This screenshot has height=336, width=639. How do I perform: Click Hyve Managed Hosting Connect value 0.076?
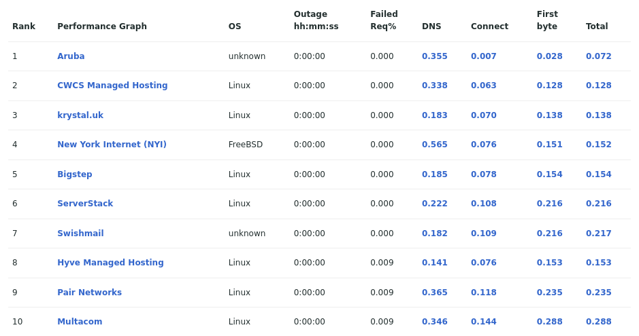[484, 263]
